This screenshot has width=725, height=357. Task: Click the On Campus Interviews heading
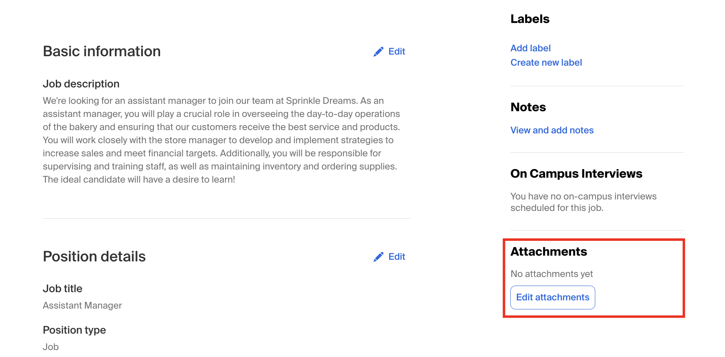576,174
